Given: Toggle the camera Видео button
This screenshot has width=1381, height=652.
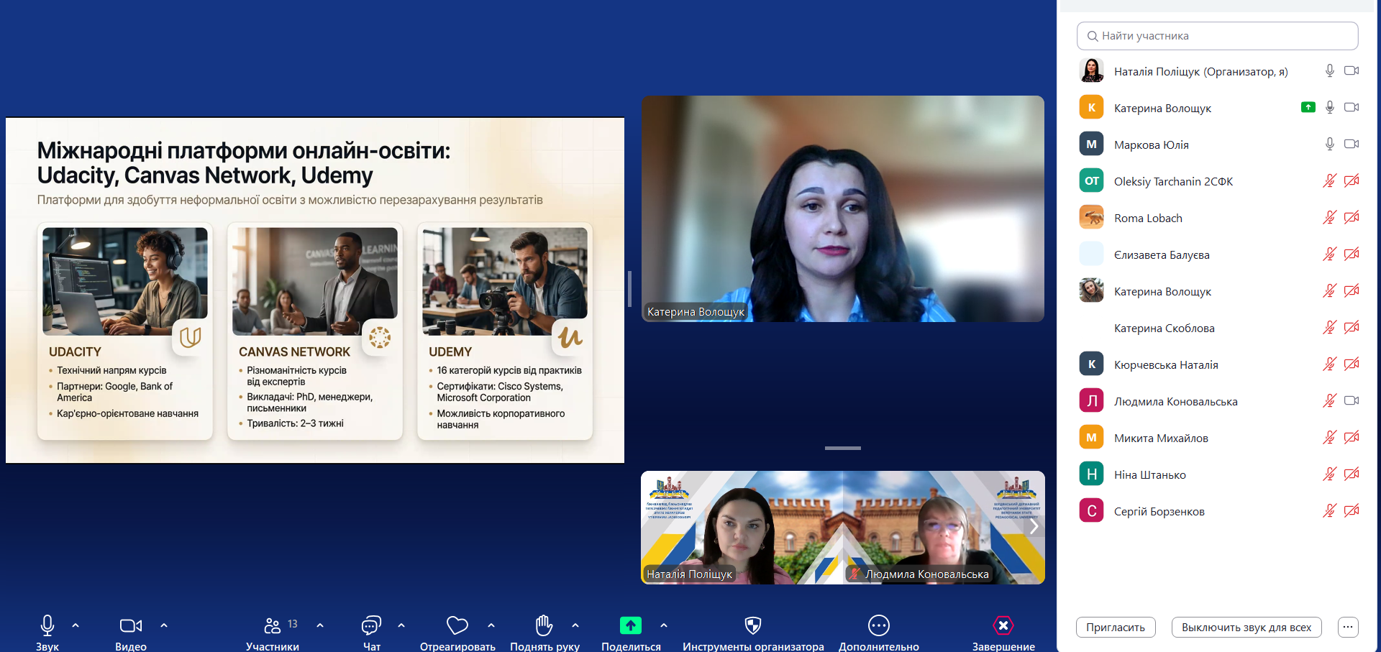Looking at the screenshot, I should (x=130, y=625).
